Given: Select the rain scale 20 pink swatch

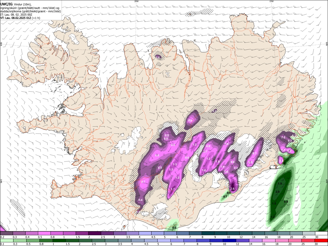Looking at the screenshot, I should 295,240.
